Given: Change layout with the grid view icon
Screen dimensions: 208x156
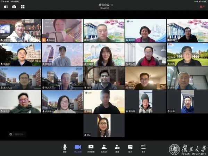Looking at the screenshot, I should 23,7.
